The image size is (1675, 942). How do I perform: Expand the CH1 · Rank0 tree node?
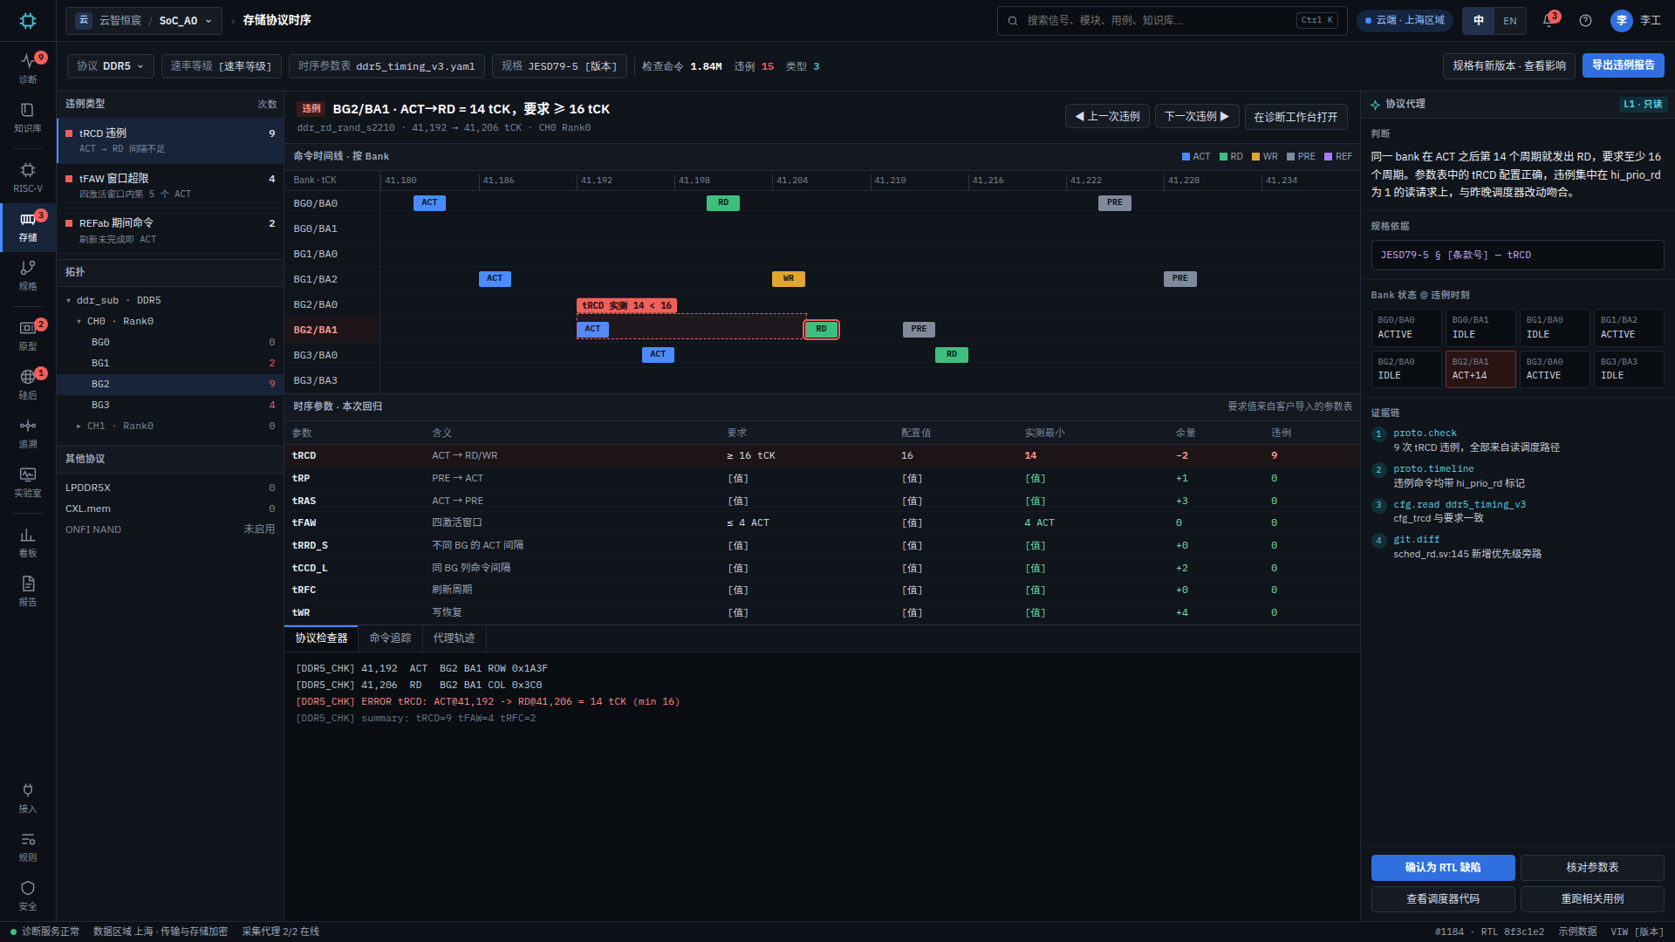[x=79, y=426]
